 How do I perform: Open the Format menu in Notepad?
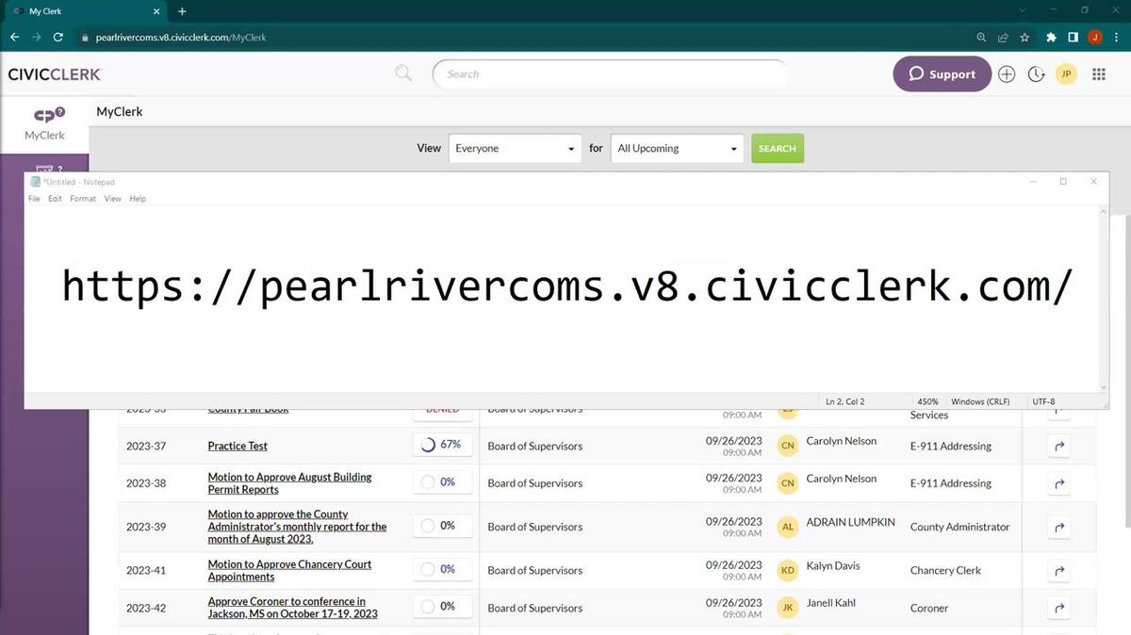click(83, 199)
